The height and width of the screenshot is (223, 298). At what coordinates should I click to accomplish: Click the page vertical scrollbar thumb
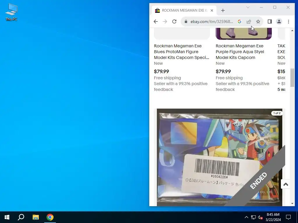[292, 78]
